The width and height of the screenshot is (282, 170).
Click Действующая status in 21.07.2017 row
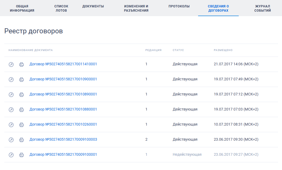tap(185, 64)
